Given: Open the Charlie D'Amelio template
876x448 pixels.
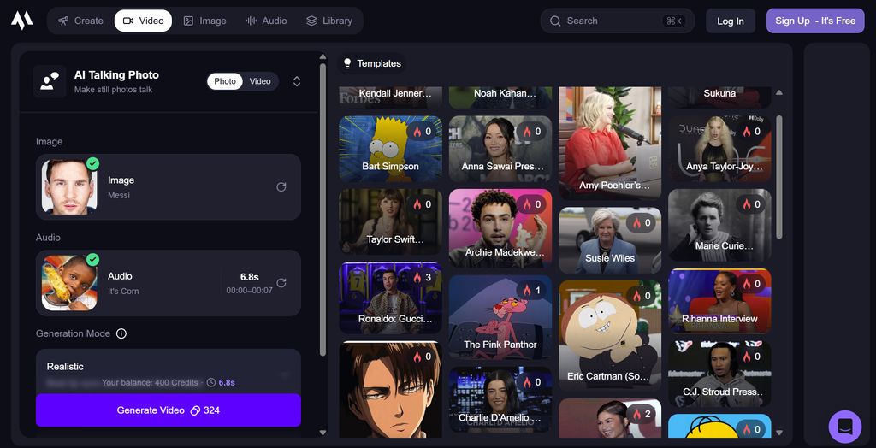Looking at the screenshot, I should point(500,399).
